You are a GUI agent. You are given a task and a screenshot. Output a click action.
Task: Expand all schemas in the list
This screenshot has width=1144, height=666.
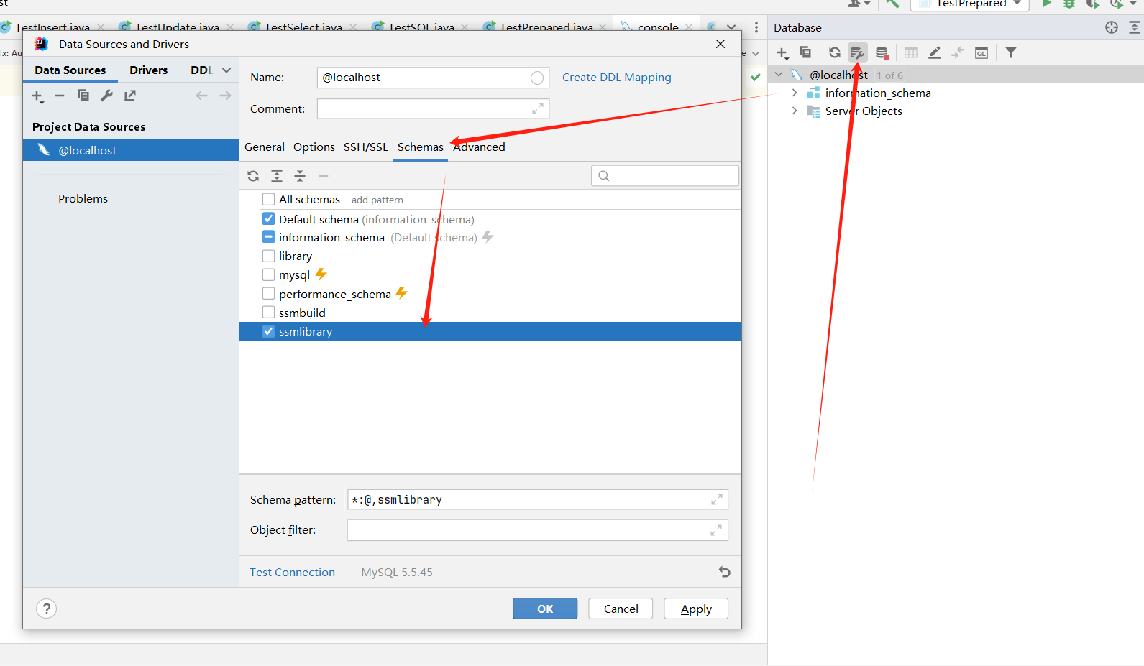tap(277, 176)
